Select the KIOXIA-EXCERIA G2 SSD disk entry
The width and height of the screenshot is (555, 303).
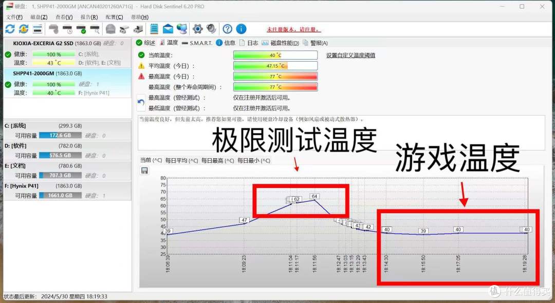point(67,53)
